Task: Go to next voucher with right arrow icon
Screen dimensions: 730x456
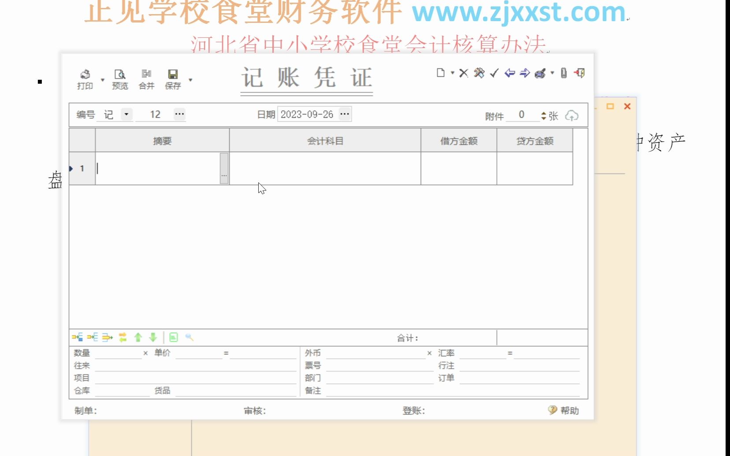Action: (x=525, y=73)
